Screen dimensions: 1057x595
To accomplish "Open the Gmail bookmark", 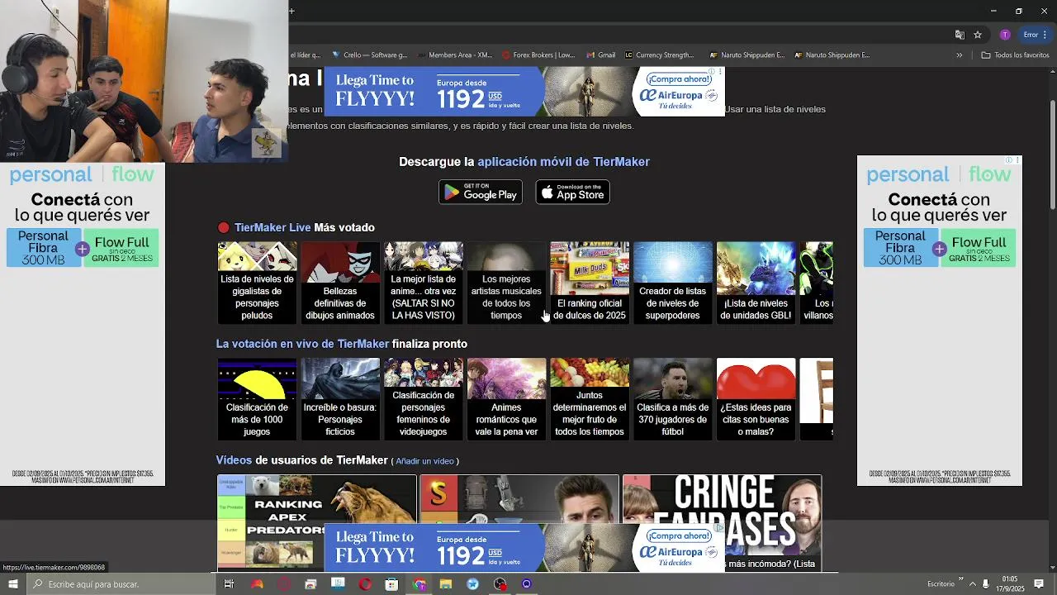I will click(x=600, y=55).
